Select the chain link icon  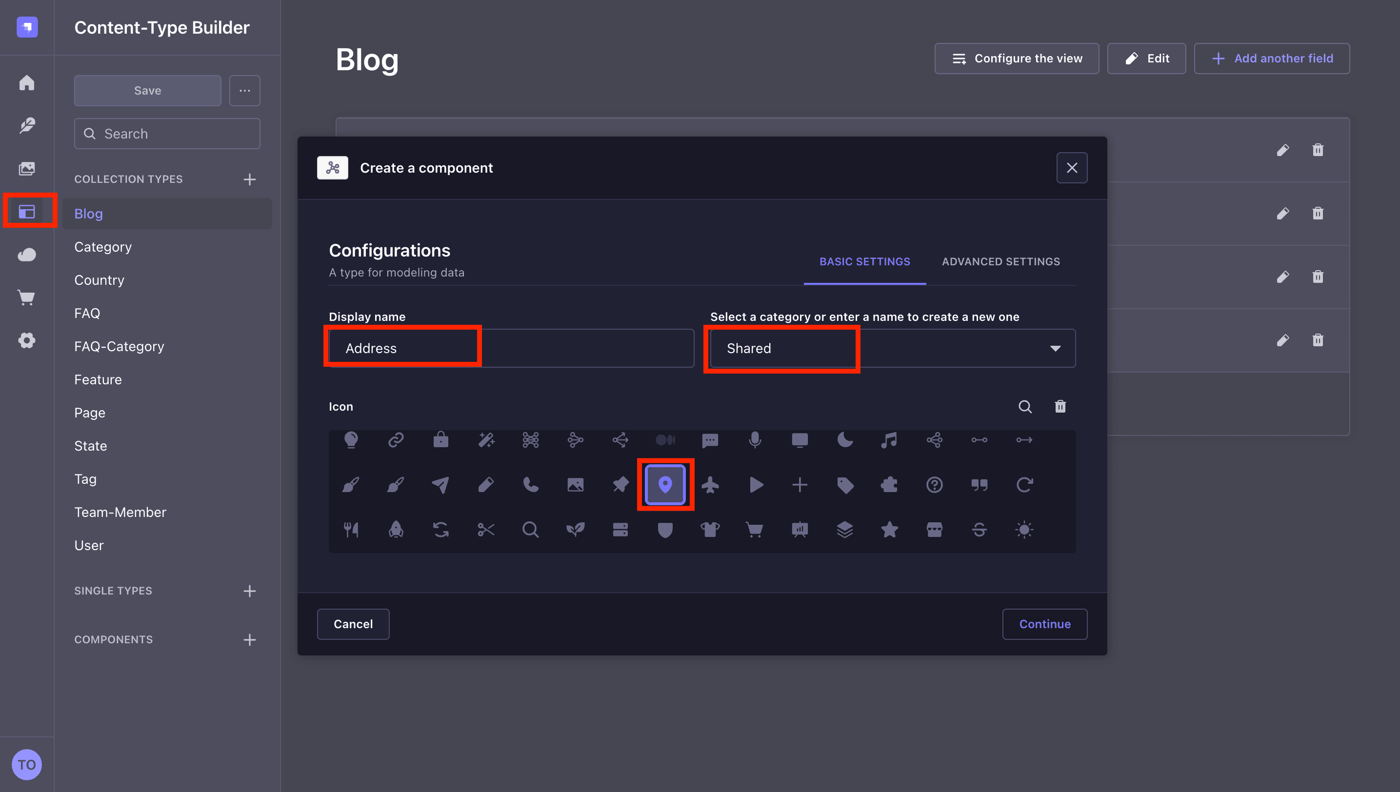[396, 439]
